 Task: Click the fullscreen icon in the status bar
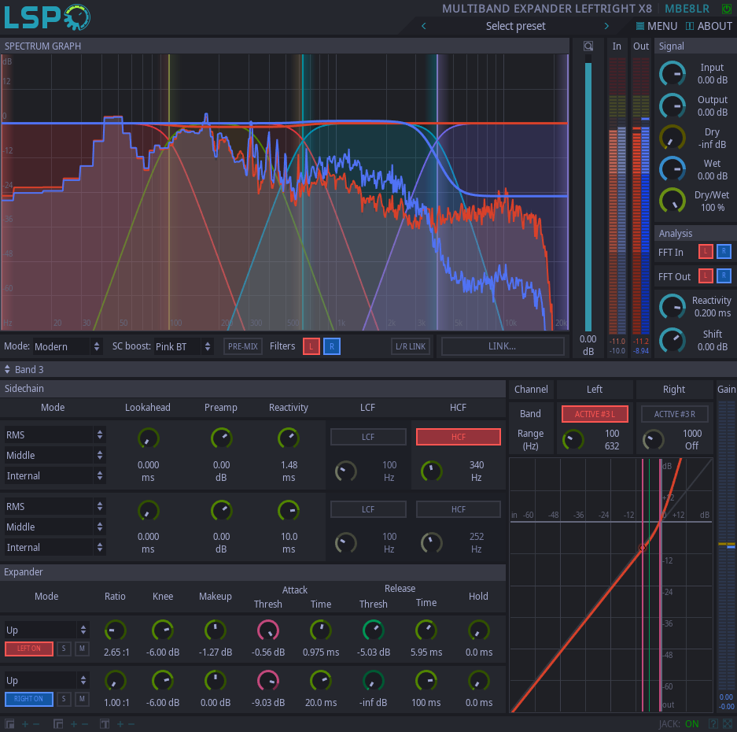[728, 724]
